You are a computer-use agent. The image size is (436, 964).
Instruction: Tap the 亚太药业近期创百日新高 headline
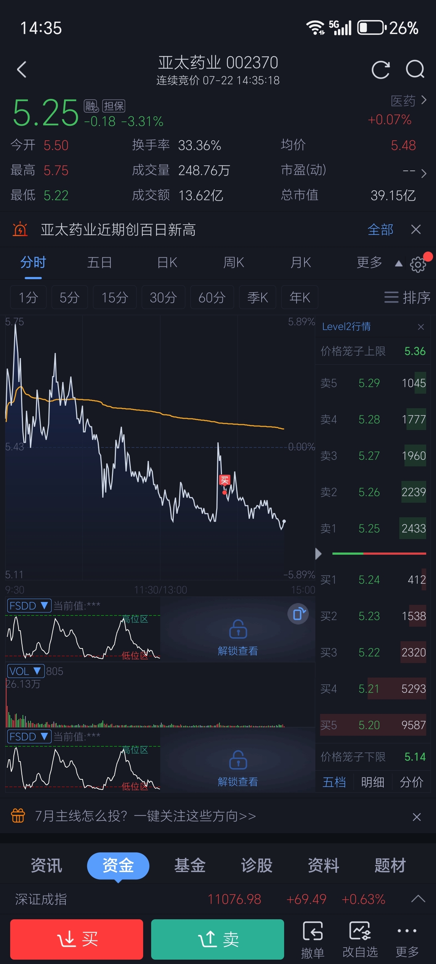[118, 229]
